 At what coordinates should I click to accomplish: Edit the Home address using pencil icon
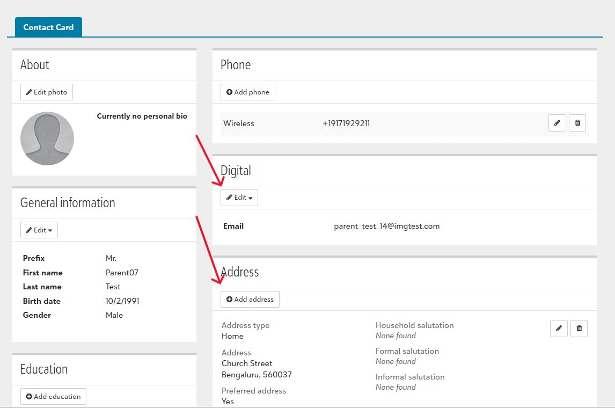pyautogui.click(x=559, y=328)
